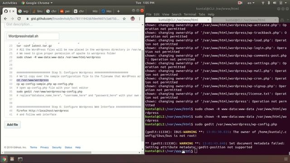Add a new terminal tab icon
Viewport: 290px width, 163px height.
(x=282, y=20)
